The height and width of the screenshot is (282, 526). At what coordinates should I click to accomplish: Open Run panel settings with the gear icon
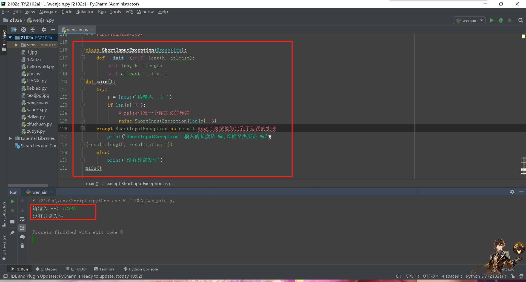(x=512, y=192)
